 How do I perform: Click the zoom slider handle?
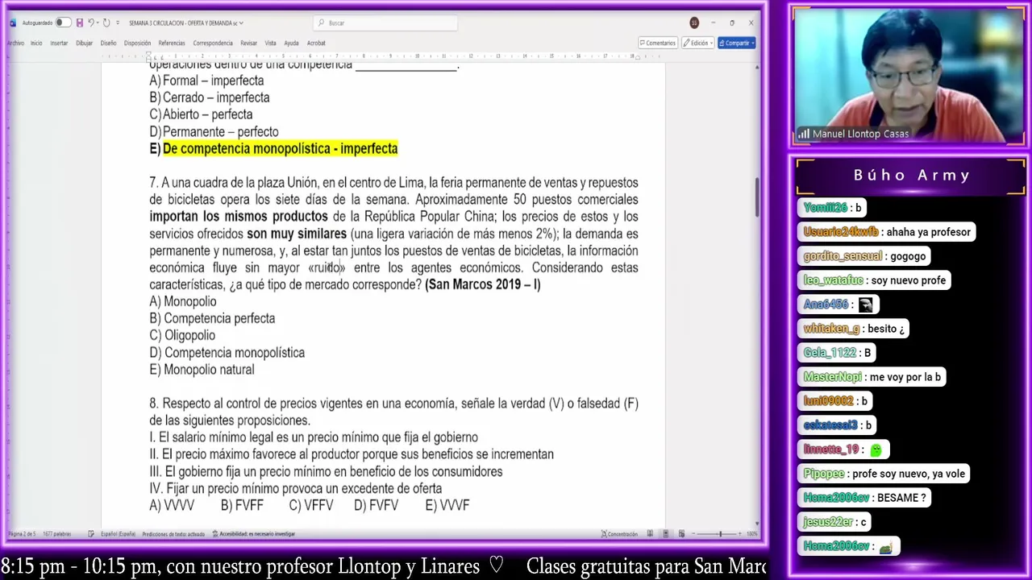click(720, 534)
